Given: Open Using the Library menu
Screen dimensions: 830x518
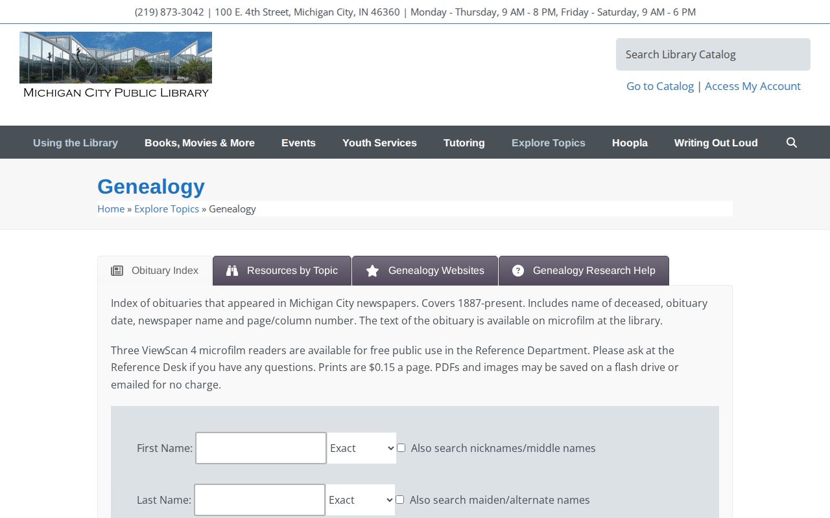Looking at the screenshot, I should click(75, 142).
